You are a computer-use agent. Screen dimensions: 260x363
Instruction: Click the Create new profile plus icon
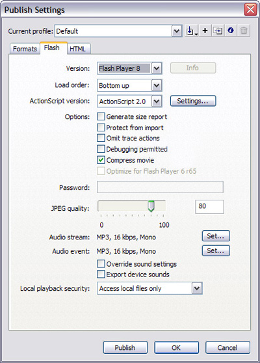(205, 31)
